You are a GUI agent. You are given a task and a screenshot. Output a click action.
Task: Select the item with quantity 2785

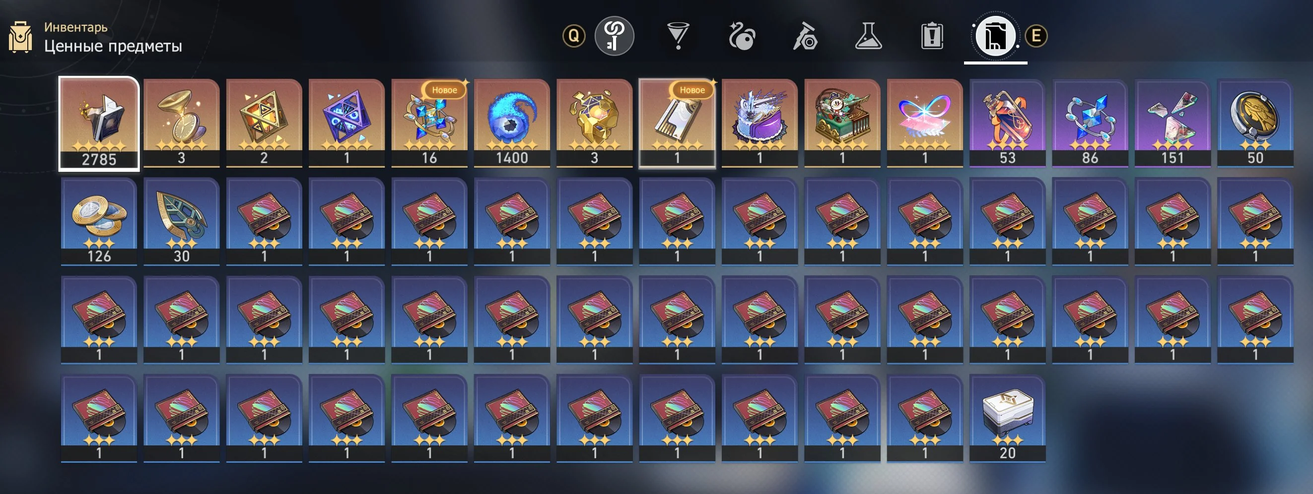click(99, 123)
